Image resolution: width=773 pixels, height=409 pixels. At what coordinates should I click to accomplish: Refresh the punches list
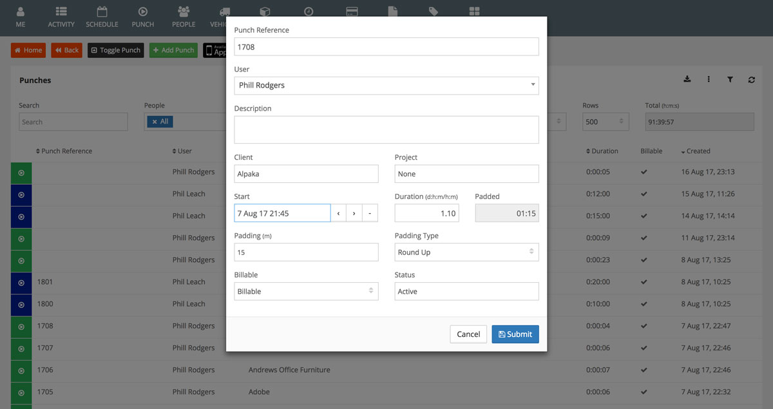coord(752,79)
